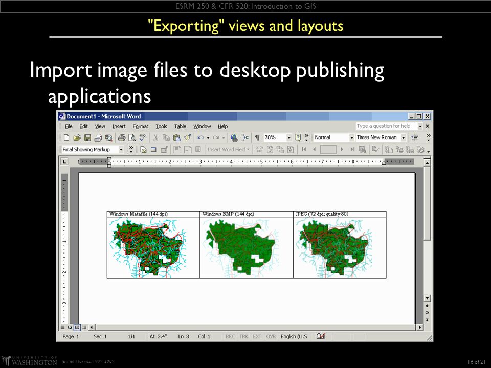Switch to Print Layout view button
Image resolution: width=491 pixels, height=368 pixels.
tap(77, 327)
